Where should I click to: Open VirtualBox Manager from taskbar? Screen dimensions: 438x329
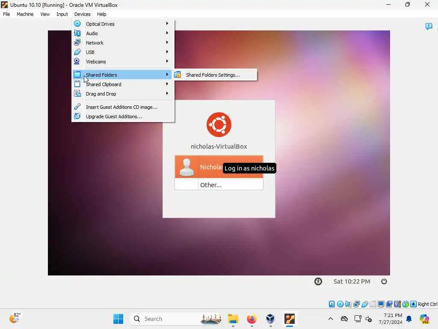click(270, 319)
